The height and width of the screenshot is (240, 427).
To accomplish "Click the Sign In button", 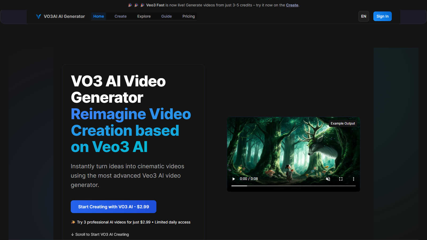I will coord(382,16).
